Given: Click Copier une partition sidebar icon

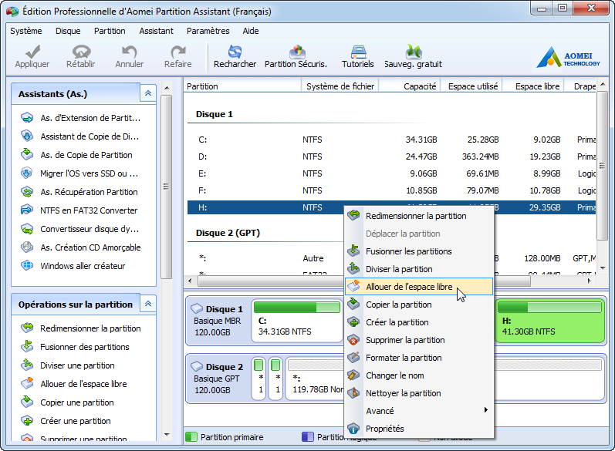Looking at the screenshot, I should point(27,402).
